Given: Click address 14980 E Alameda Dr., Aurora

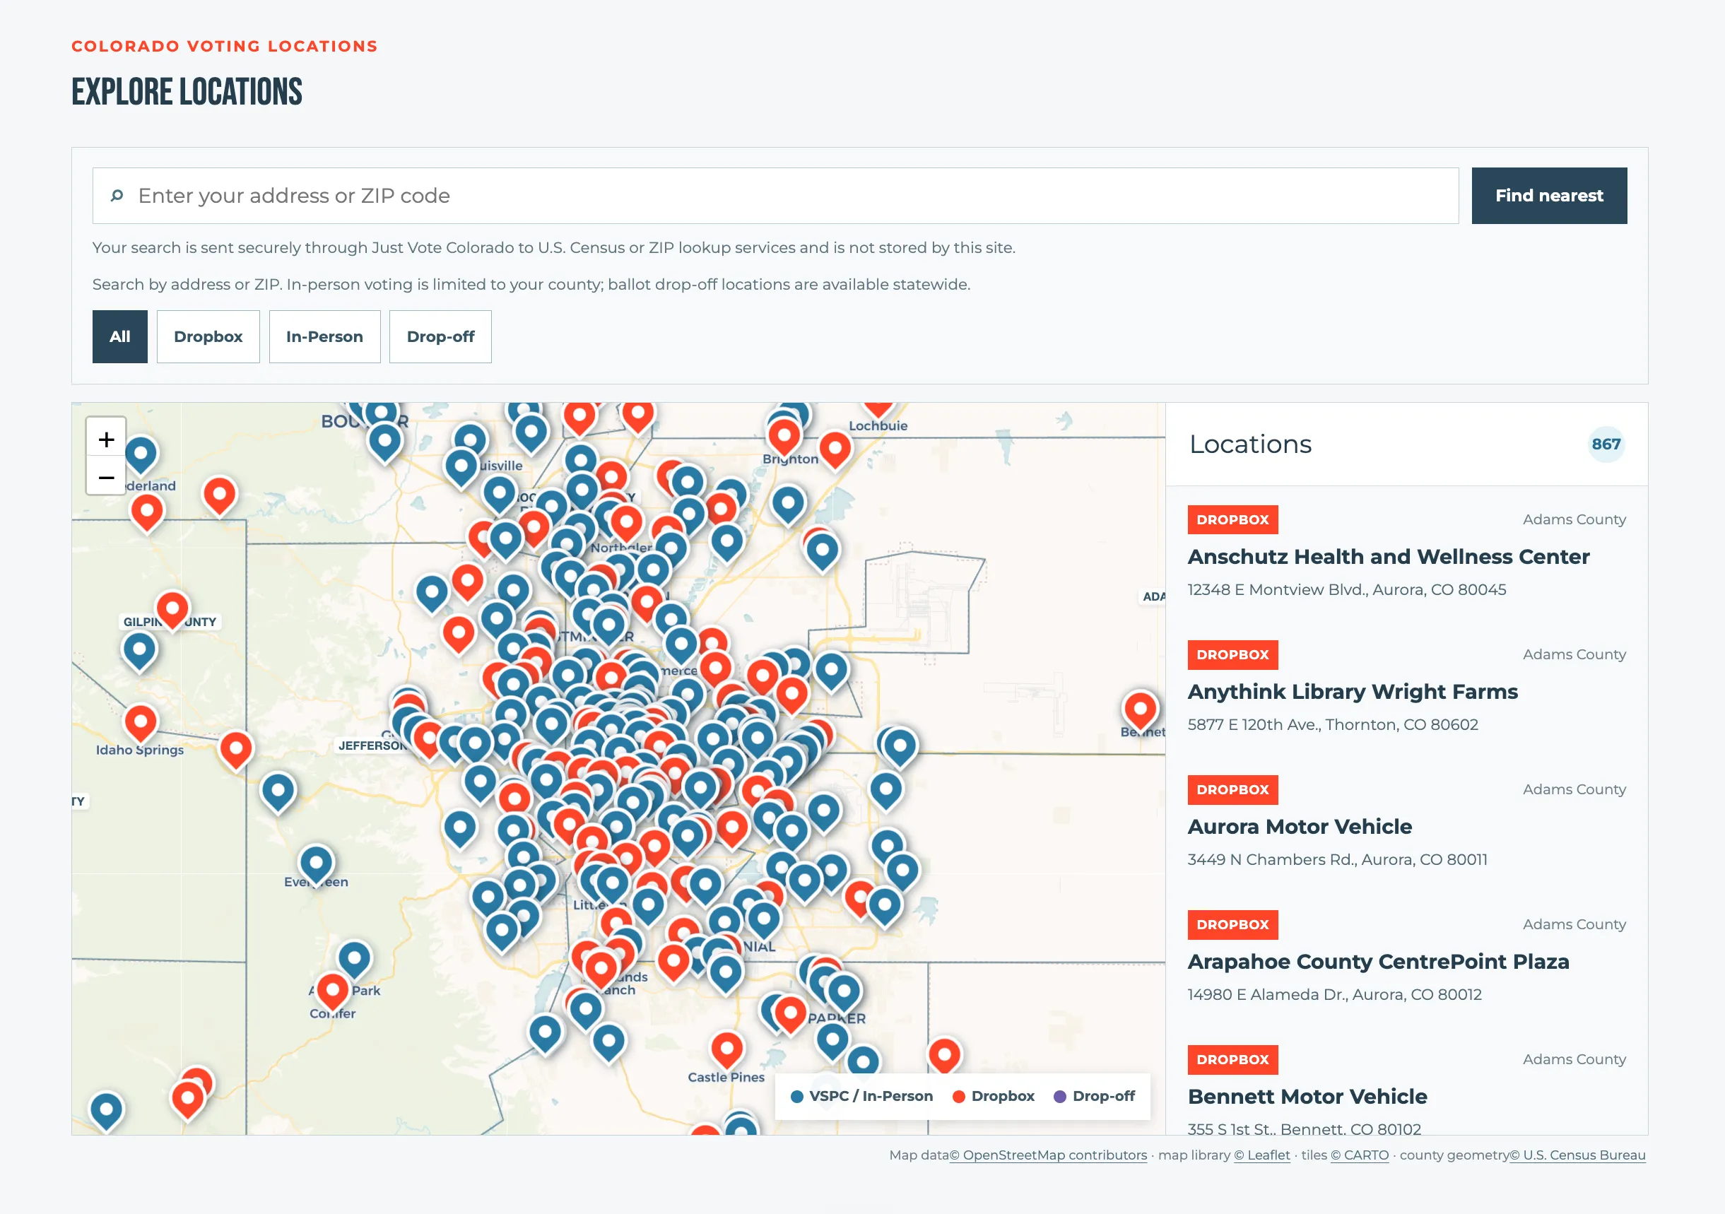Looking at the screenshot, I should [1334, 996].
